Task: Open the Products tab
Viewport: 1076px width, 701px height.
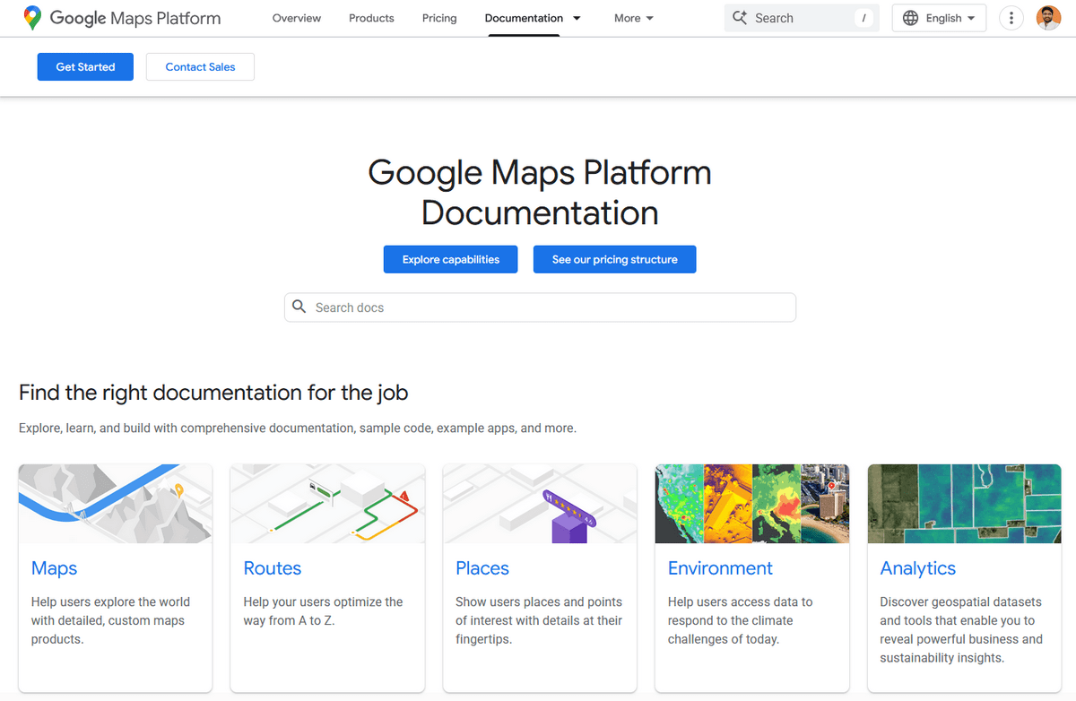Action: pos(371,18)
